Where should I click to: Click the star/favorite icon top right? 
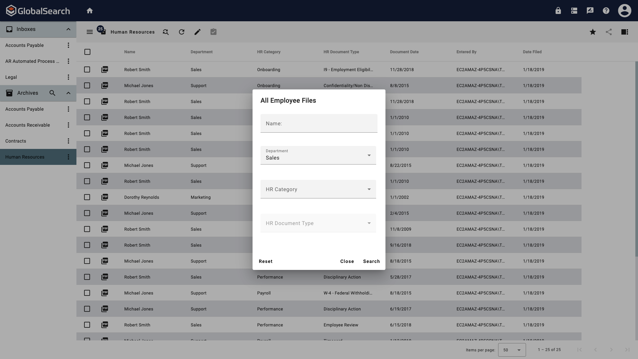(x=593, y=32)
